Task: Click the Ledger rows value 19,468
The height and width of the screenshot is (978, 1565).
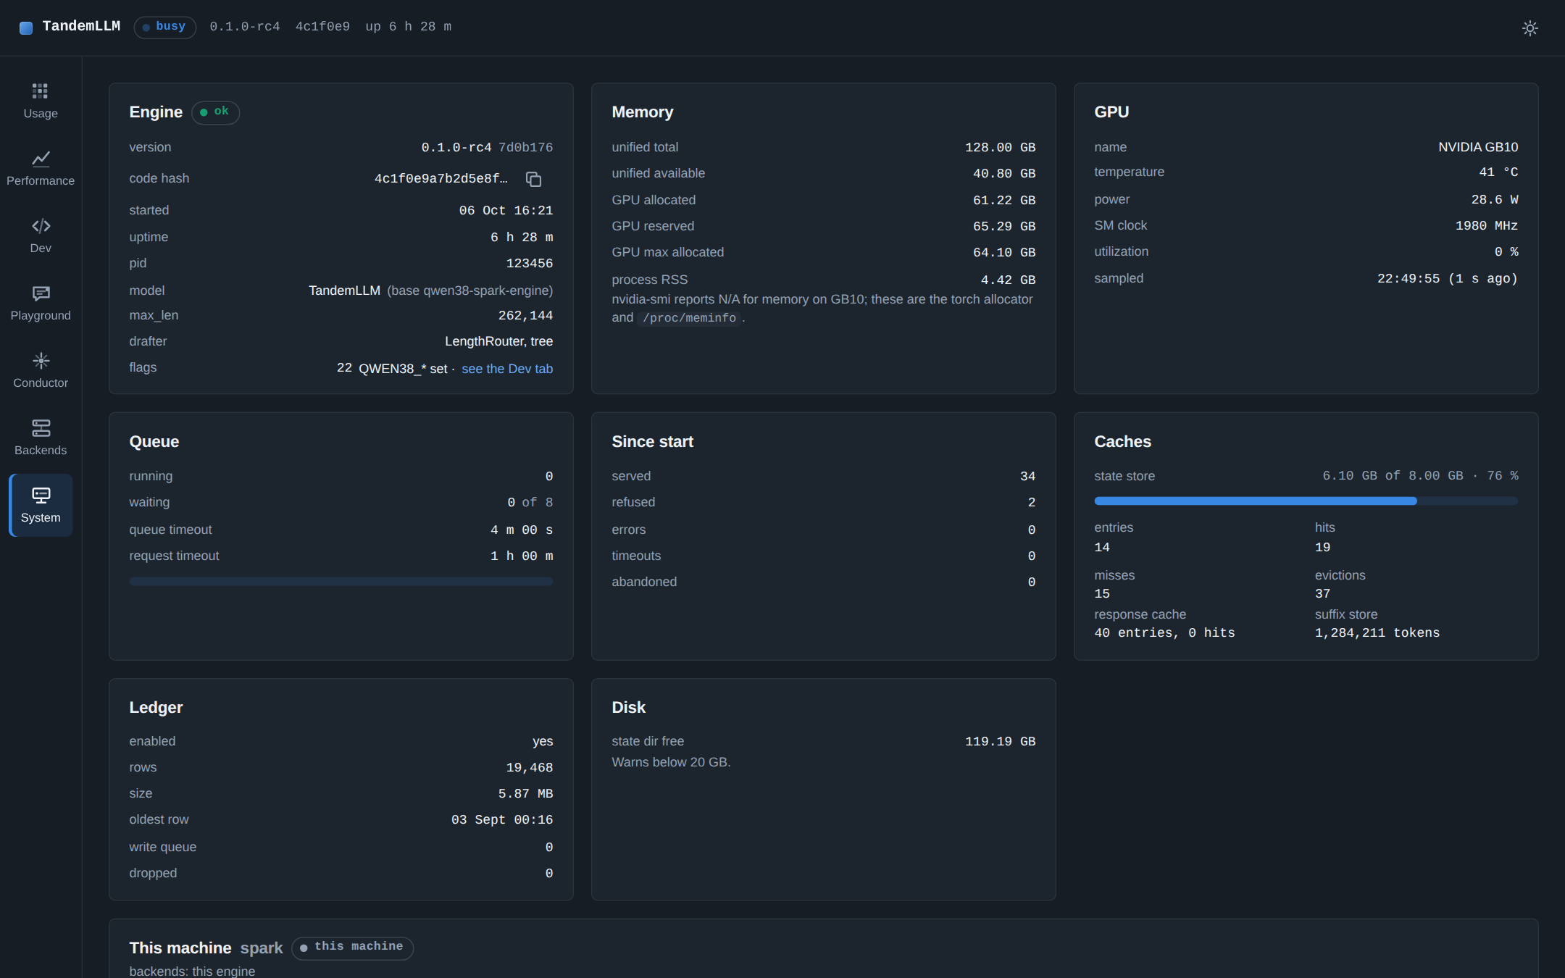Action: (x=529, y=768)
